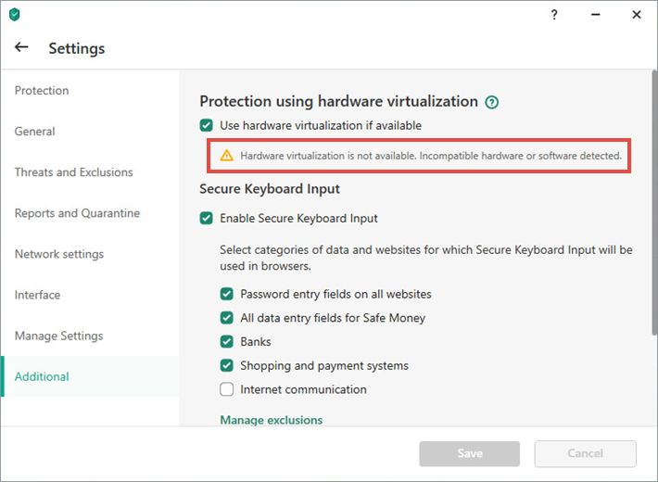The width and height of the screenshot is (658, 482).
Task: Toggle Password entry fields on all websites
Action: coord(226,294)
